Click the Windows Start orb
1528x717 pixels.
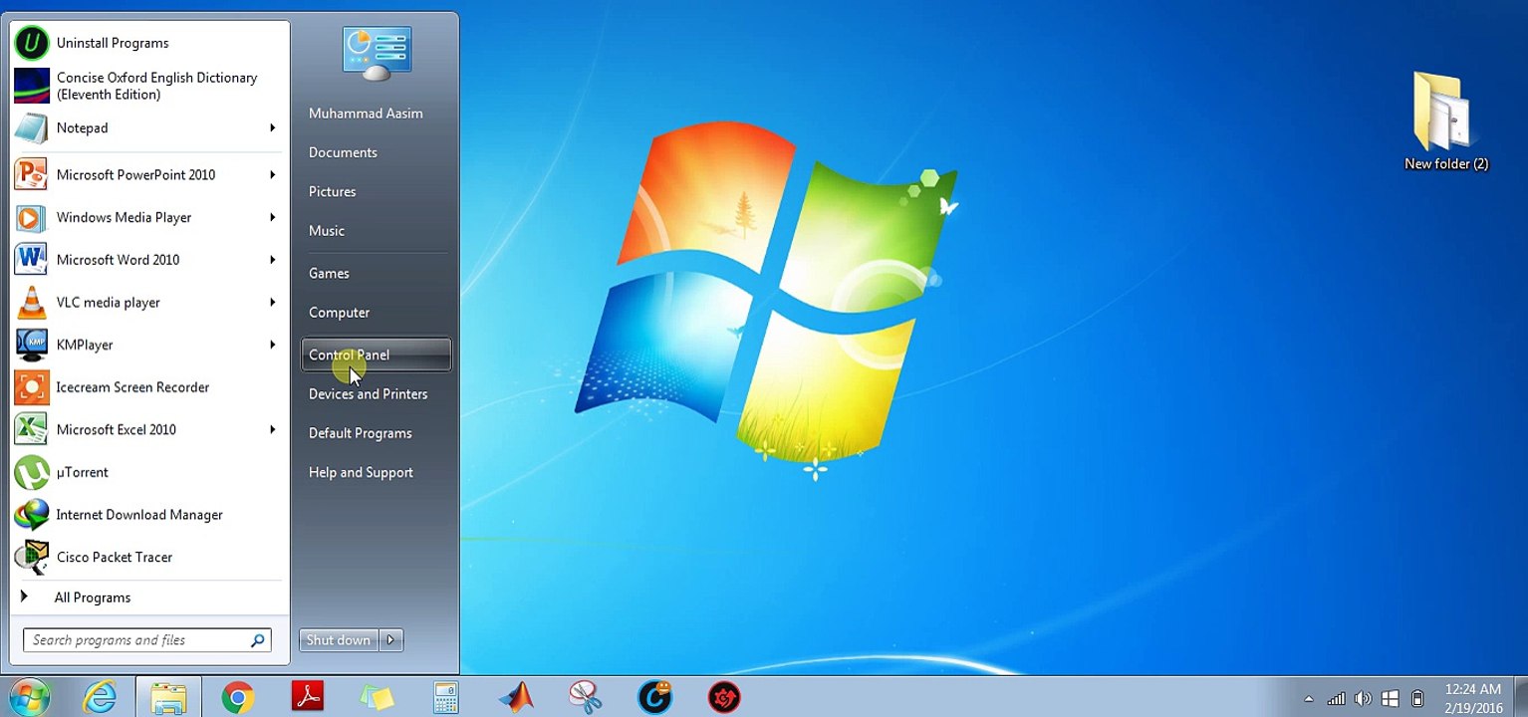coord(27,697)
